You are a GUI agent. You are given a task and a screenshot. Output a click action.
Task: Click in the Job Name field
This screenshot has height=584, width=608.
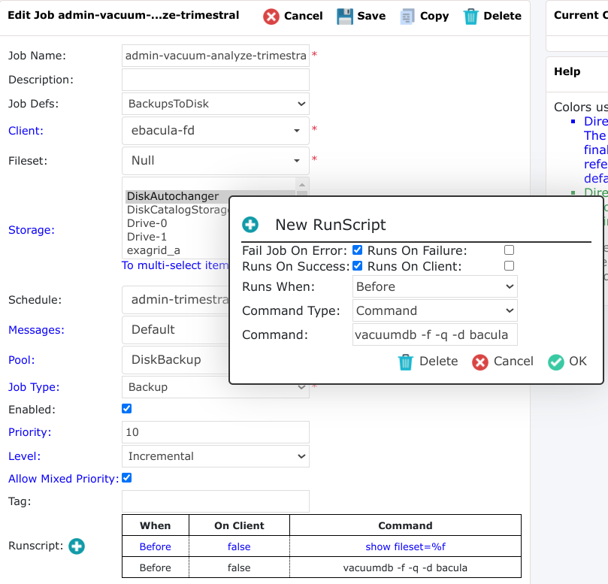[x=216, y=56]
